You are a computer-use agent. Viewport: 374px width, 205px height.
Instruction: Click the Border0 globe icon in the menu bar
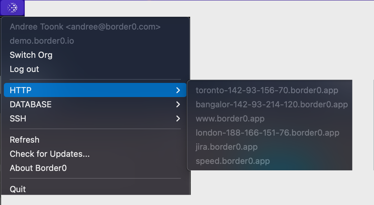(12, 8)
